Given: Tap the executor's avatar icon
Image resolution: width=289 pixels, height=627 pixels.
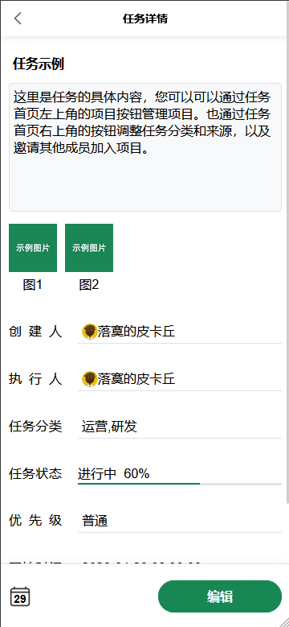Looking at the screenshot, I should click(90, 378).
